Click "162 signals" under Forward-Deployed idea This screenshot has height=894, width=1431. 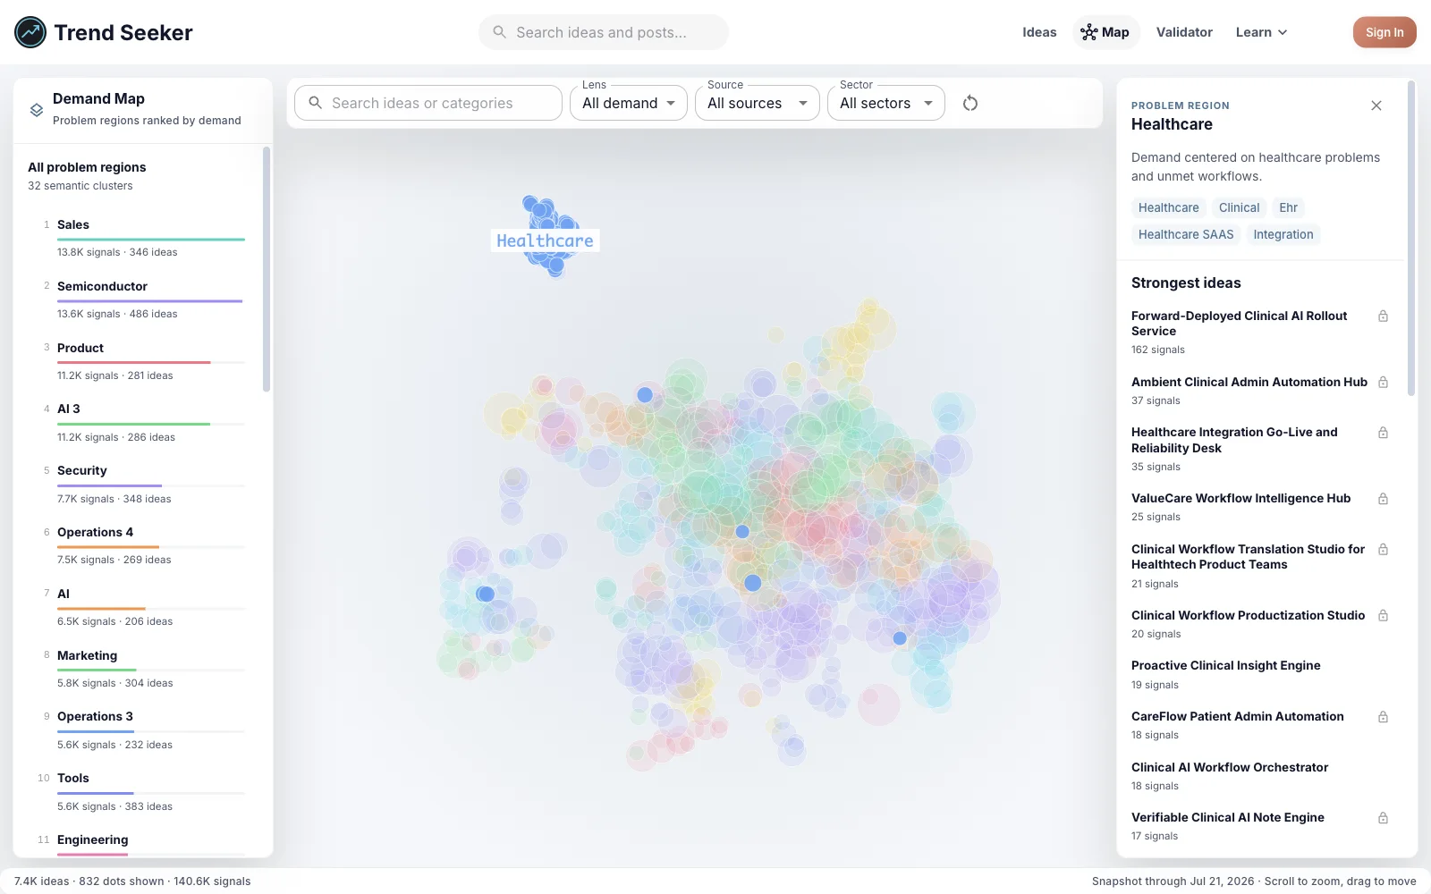1158,350
